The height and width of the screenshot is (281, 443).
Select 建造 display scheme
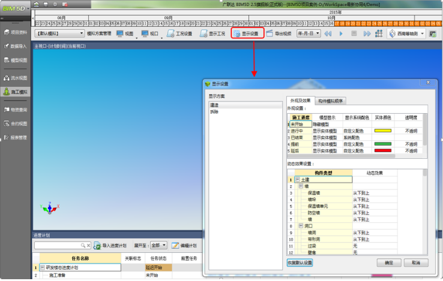point(246,105)
